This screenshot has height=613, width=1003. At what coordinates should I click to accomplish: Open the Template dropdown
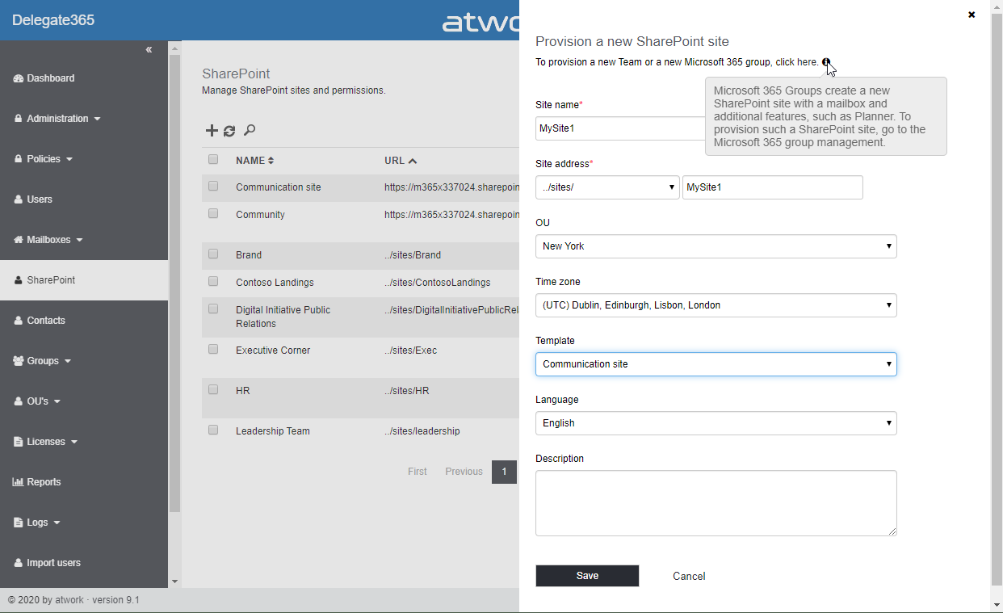click(x=716, y=364)
